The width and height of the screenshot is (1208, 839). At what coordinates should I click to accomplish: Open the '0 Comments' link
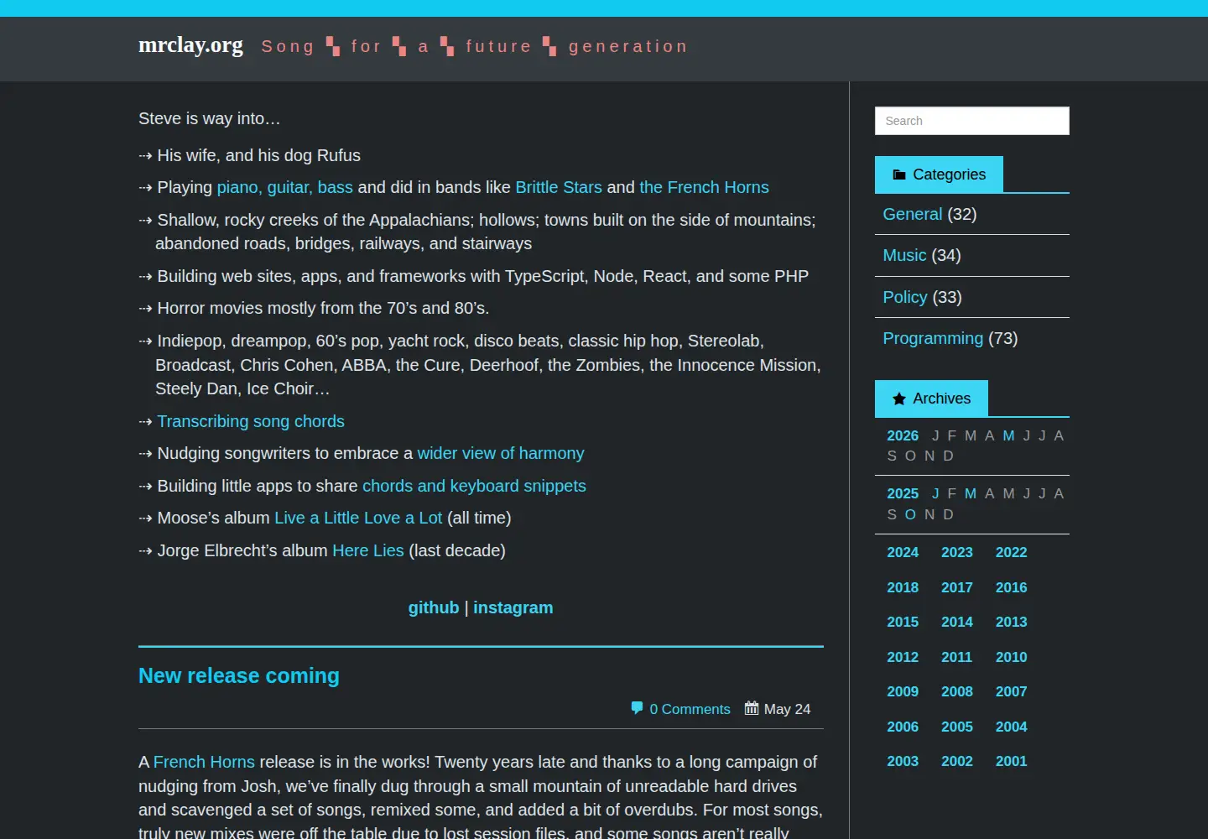point(690,709)
